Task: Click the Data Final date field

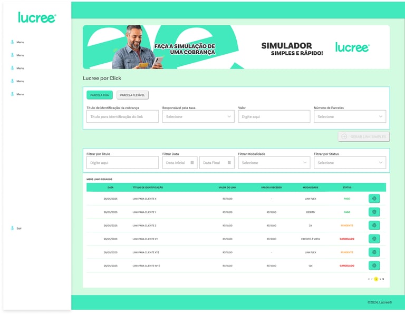Action: 217,163
